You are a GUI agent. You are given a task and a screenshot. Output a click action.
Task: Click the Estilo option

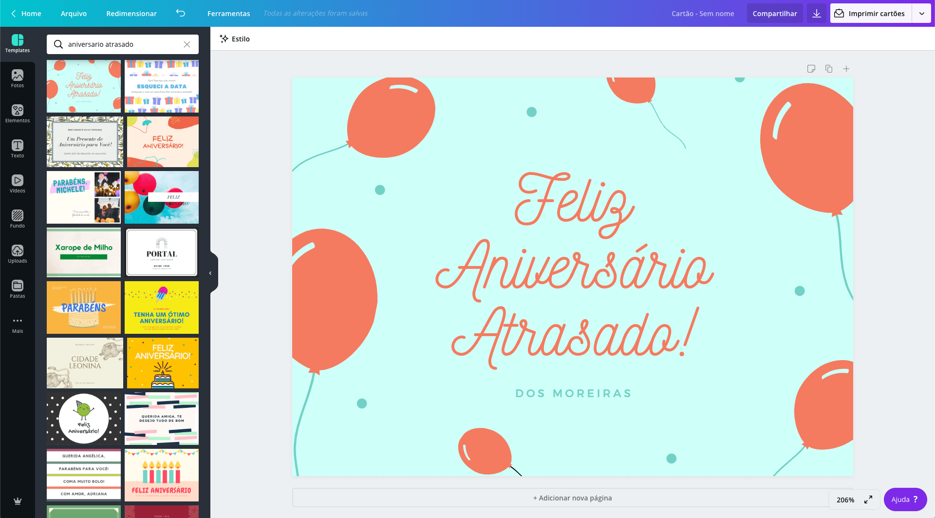(x=235, y=39)
